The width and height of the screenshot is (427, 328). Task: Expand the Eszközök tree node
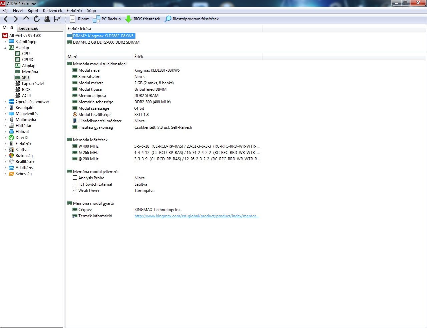(x=5, y=144)
